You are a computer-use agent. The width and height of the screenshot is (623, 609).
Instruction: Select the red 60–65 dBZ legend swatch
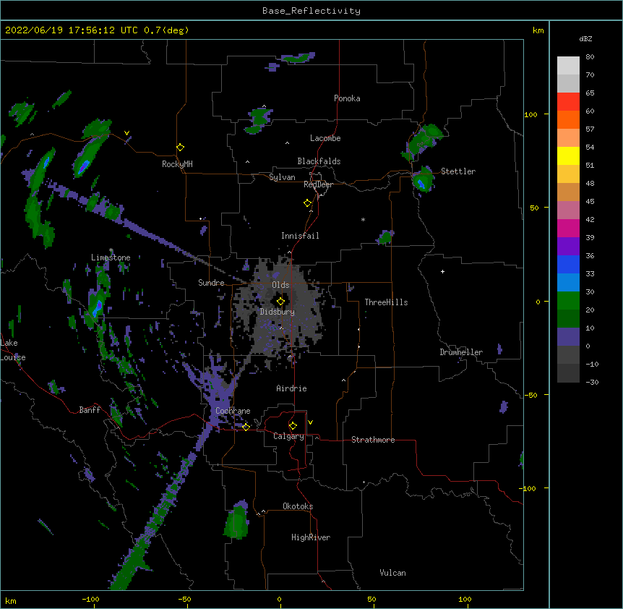point(568,102)
